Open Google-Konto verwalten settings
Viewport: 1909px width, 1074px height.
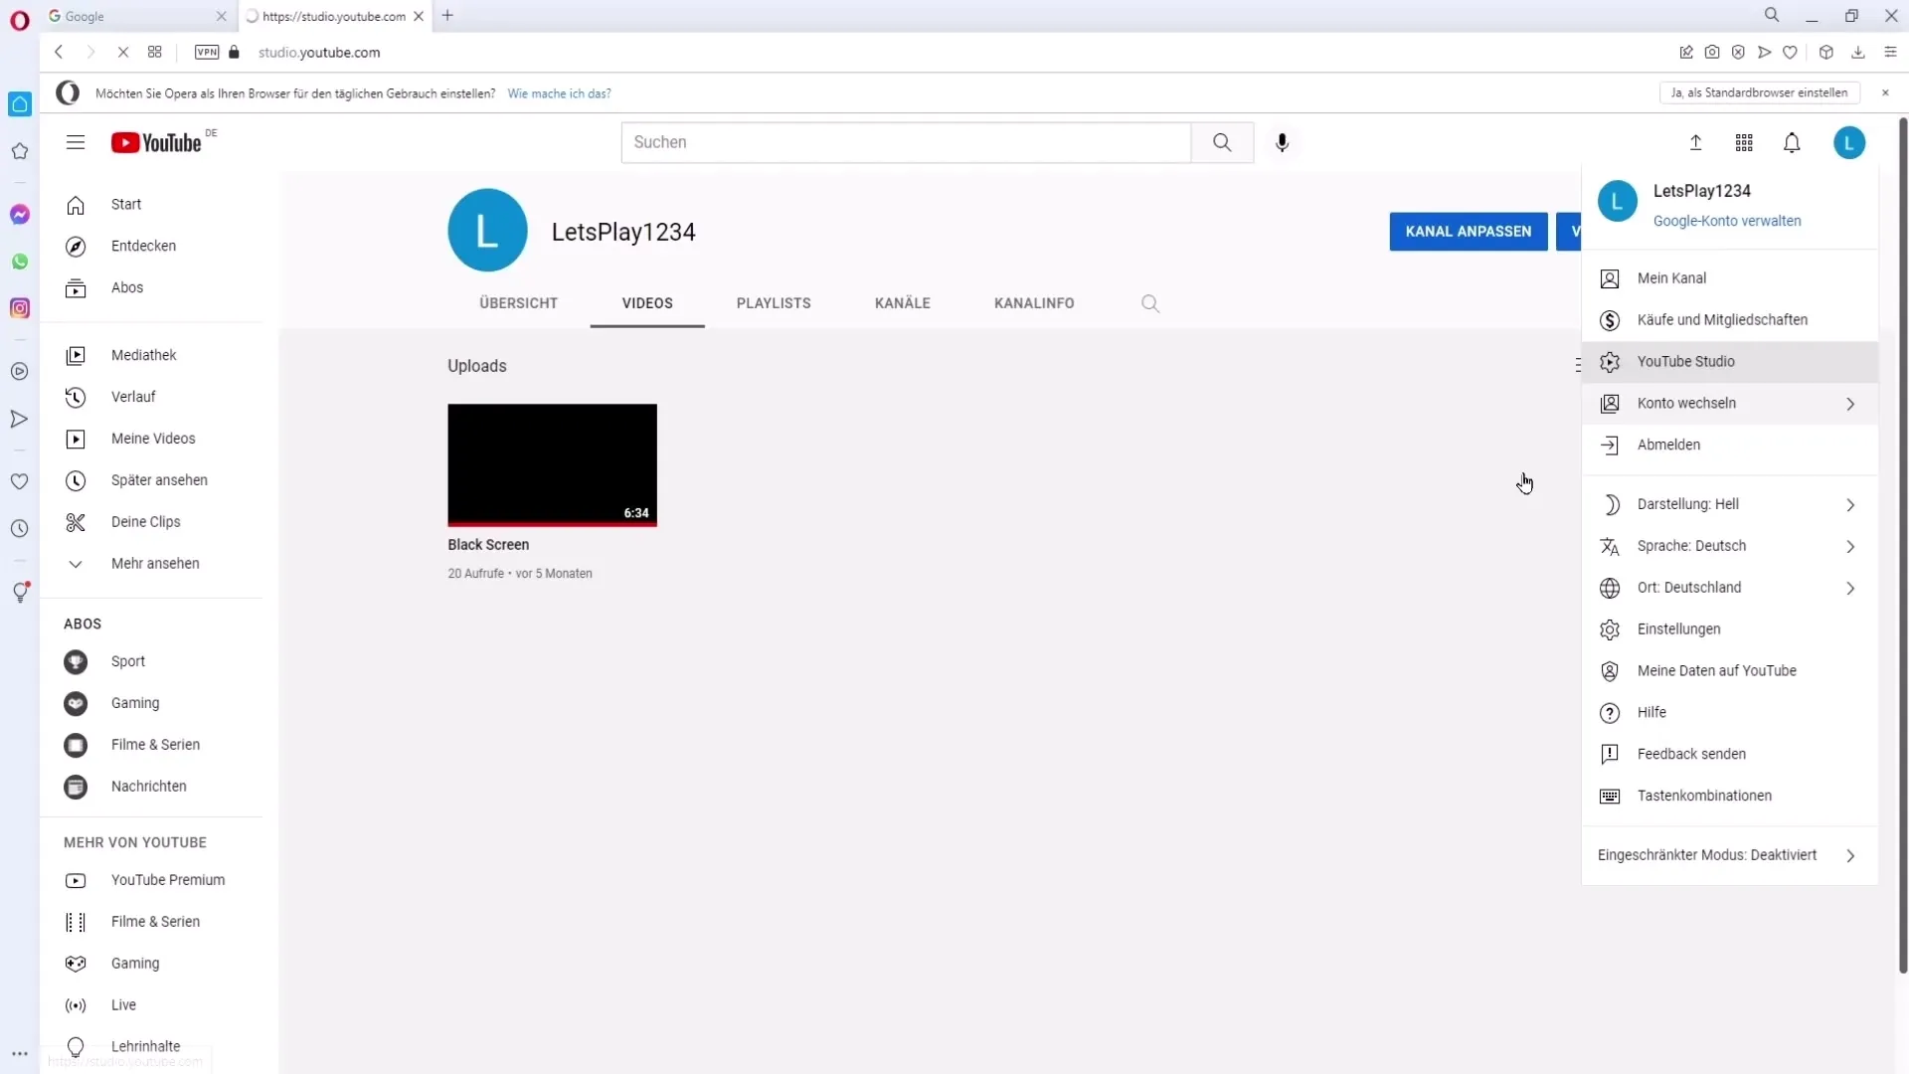(x=1727, y=221)
